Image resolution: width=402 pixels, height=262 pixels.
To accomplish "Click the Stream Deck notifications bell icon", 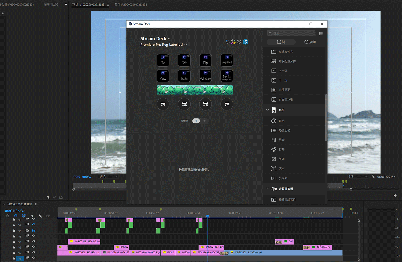I will (228, 42).
